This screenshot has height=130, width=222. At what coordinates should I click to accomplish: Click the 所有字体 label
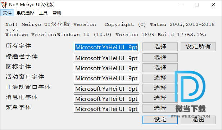(18, 46)
